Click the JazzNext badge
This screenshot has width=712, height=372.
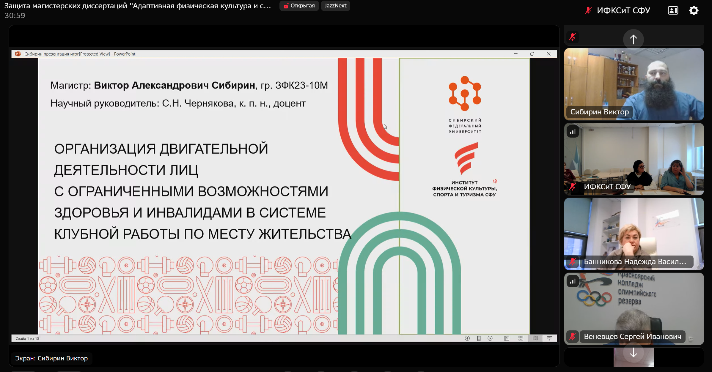tap(335, 6)
